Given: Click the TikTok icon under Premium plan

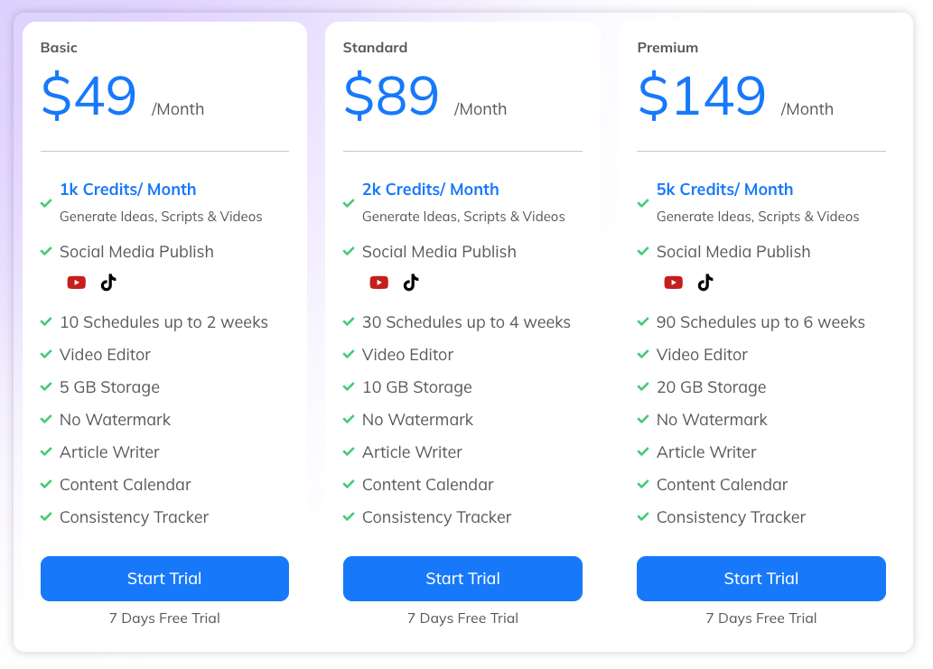Looking at the screenshot, I should pyautogui.click(x=705, y=282).
